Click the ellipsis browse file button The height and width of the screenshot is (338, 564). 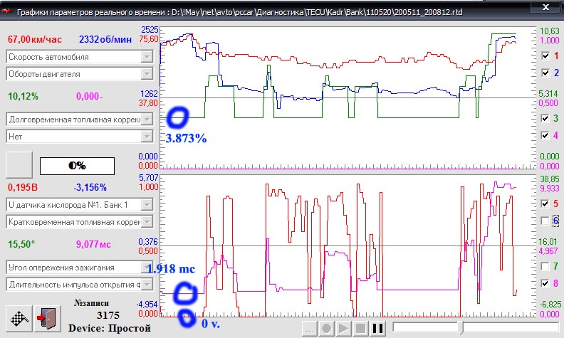pos(310,328)
